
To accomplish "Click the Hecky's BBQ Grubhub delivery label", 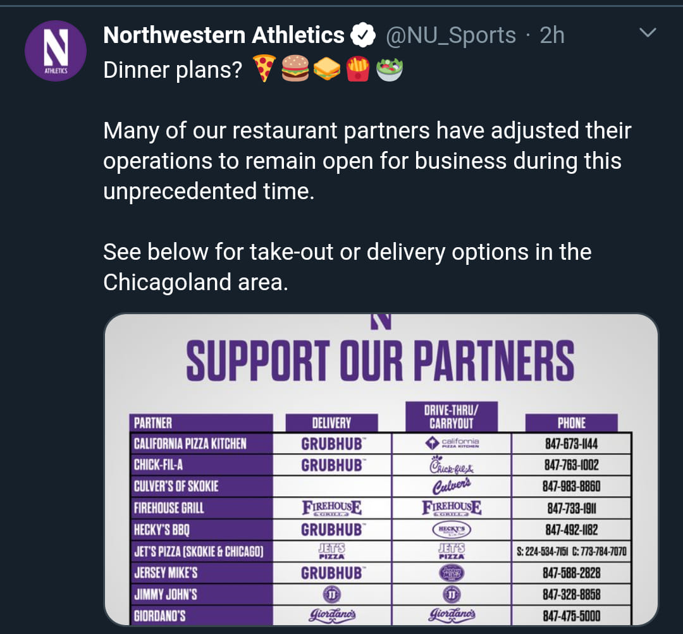I will point(333,530).
